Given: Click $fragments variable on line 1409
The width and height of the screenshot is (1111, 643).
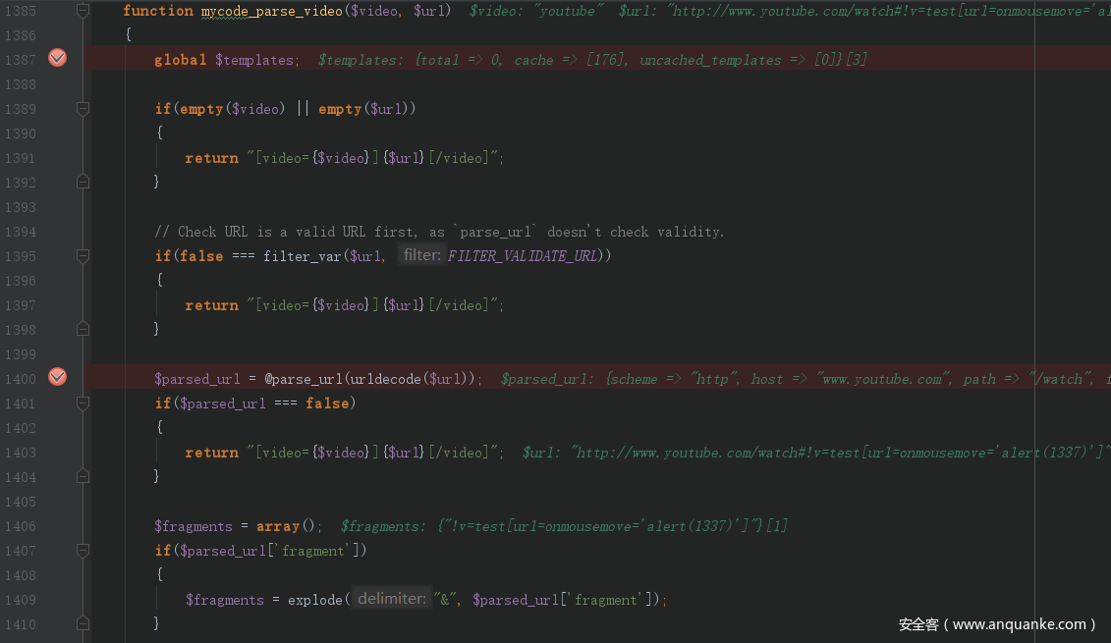Looking at the screenshot, I should pos(225,600).
